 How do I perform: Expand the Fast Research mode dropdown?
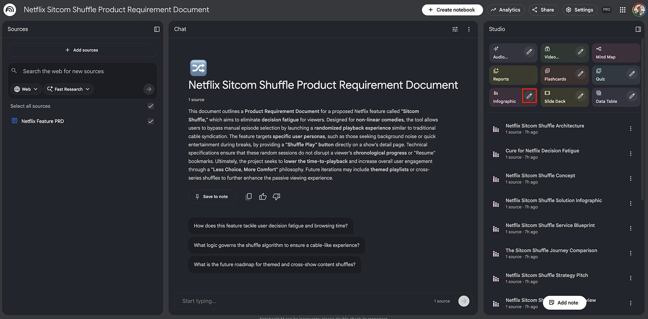tap(68, 89)
